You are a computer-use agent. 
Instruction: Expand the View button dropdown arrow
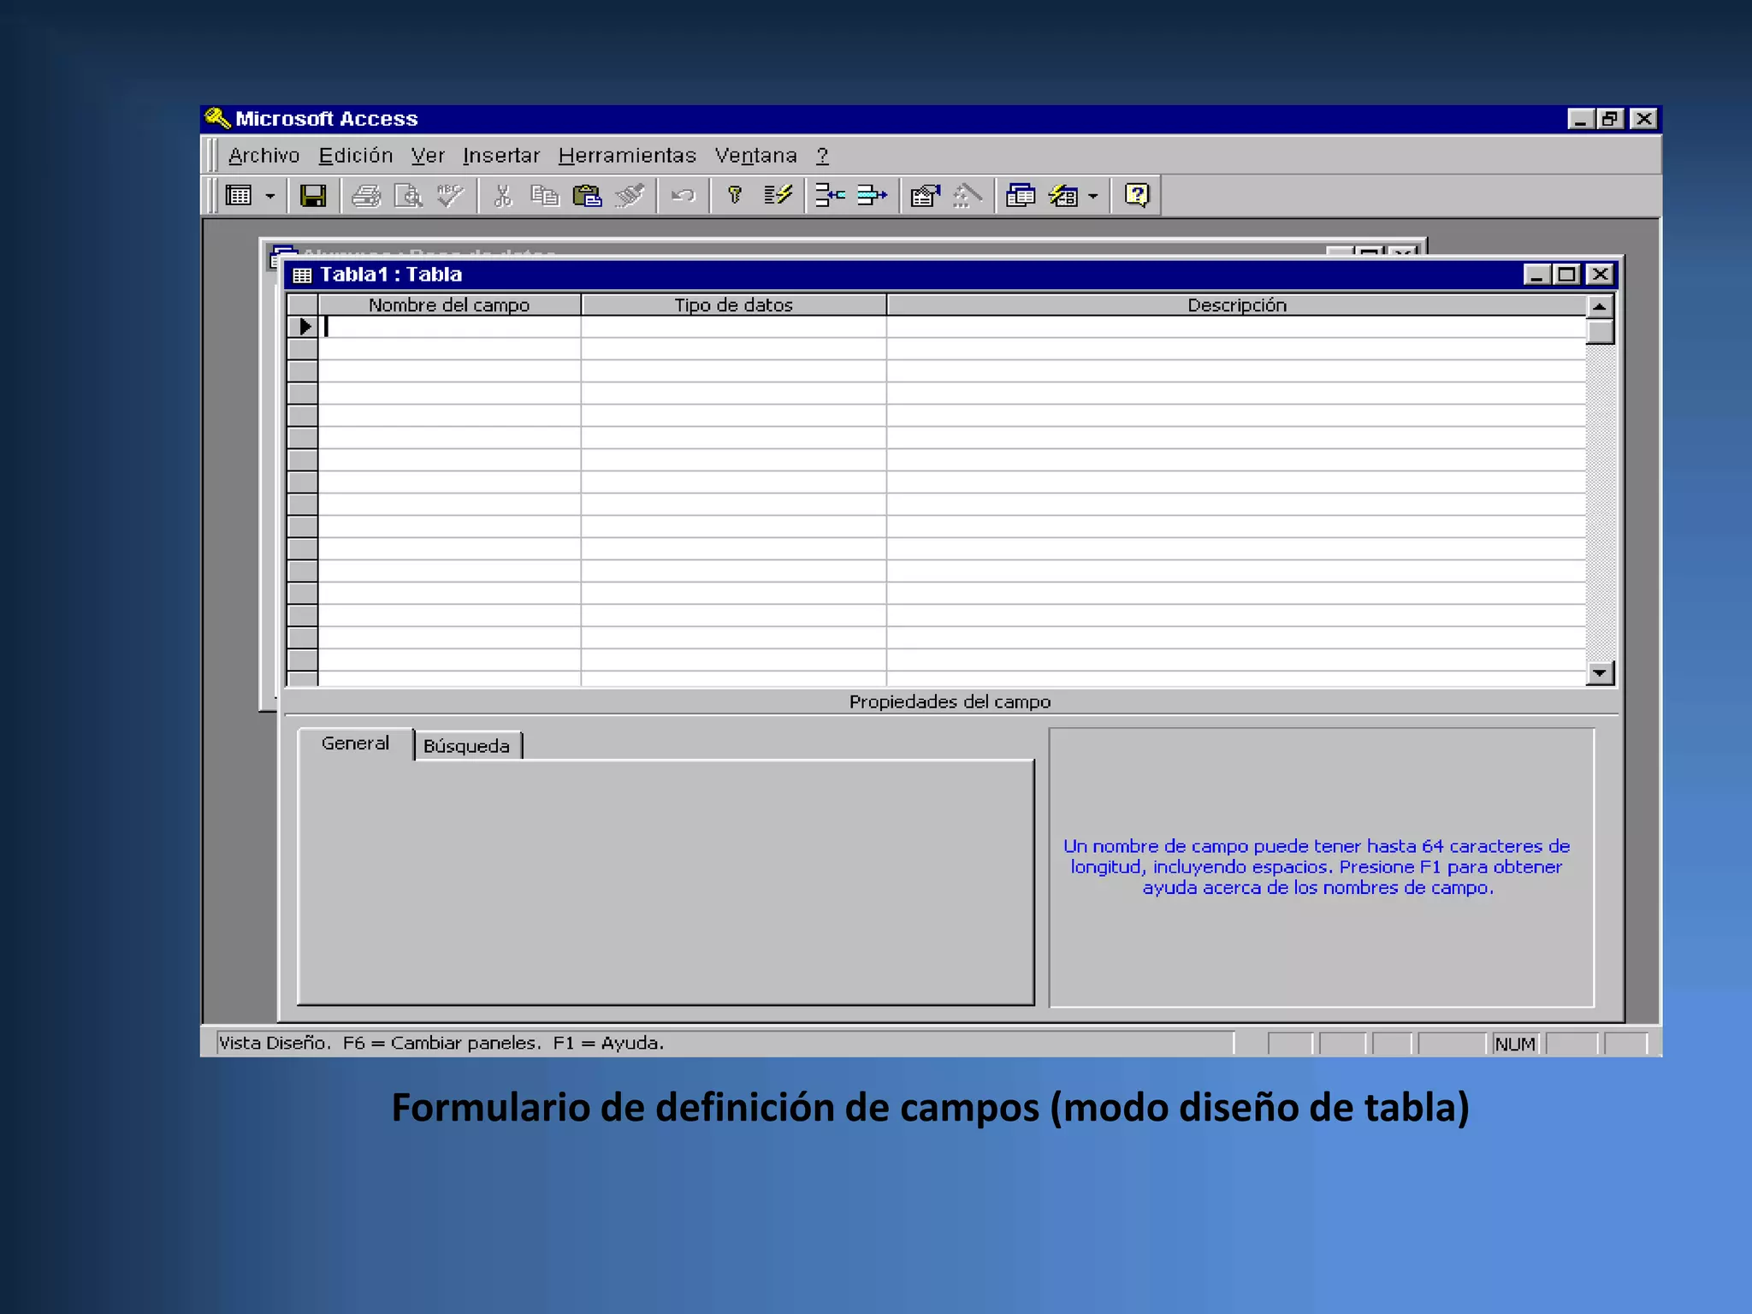[x=270, y=196]
